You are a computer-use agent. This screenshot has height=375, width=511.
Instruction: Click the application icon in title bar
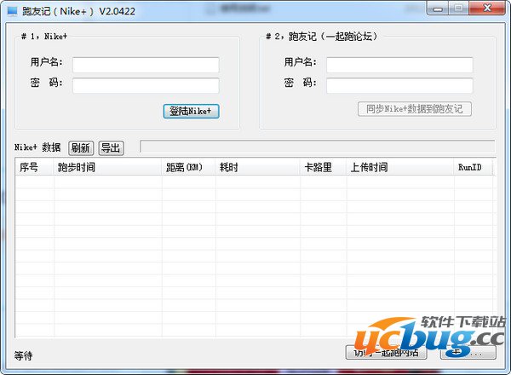[13, 11]
